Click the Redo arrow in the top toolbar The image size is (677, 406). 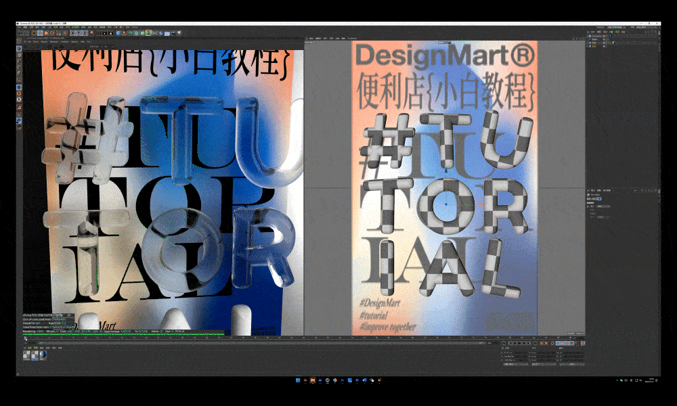click(26, 32)
